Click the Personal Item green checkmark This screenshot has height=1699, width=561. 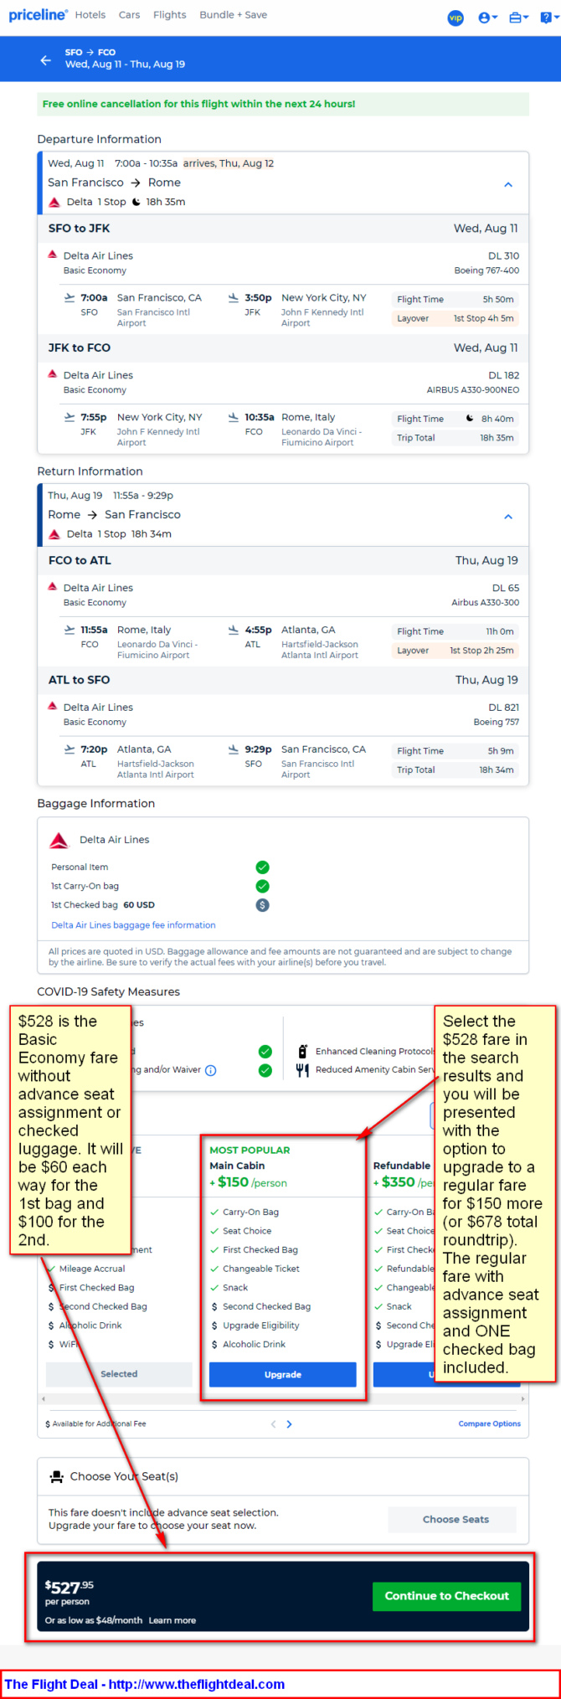[262, 868]
